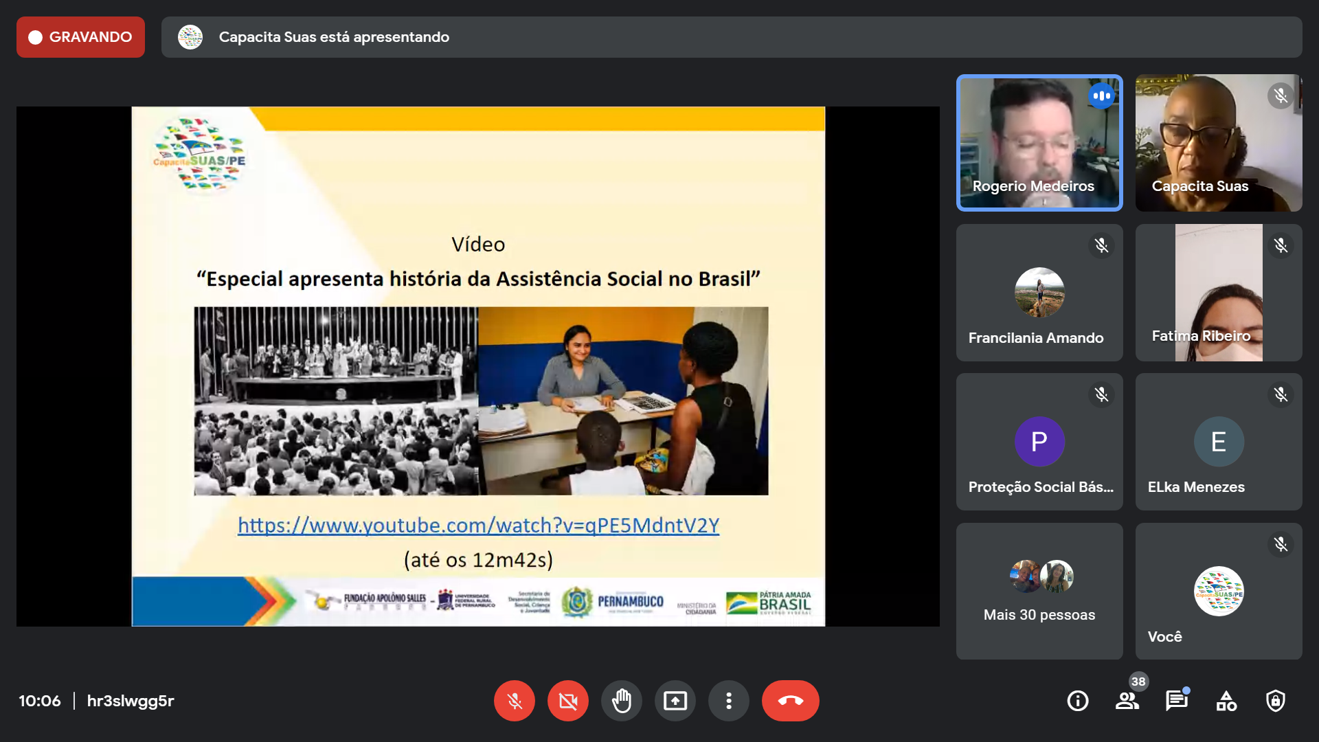This screenshot has width=1319, height=742.
Task: Select Rogerio Medeiros video tile
Action: pos(1039,143)
